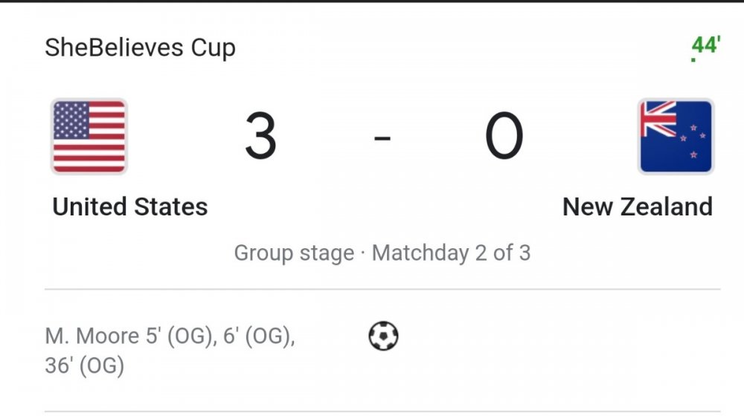Screen dimensions: 744x416
Task: Click the dash between the scores
Action: (x=382, y=138)
